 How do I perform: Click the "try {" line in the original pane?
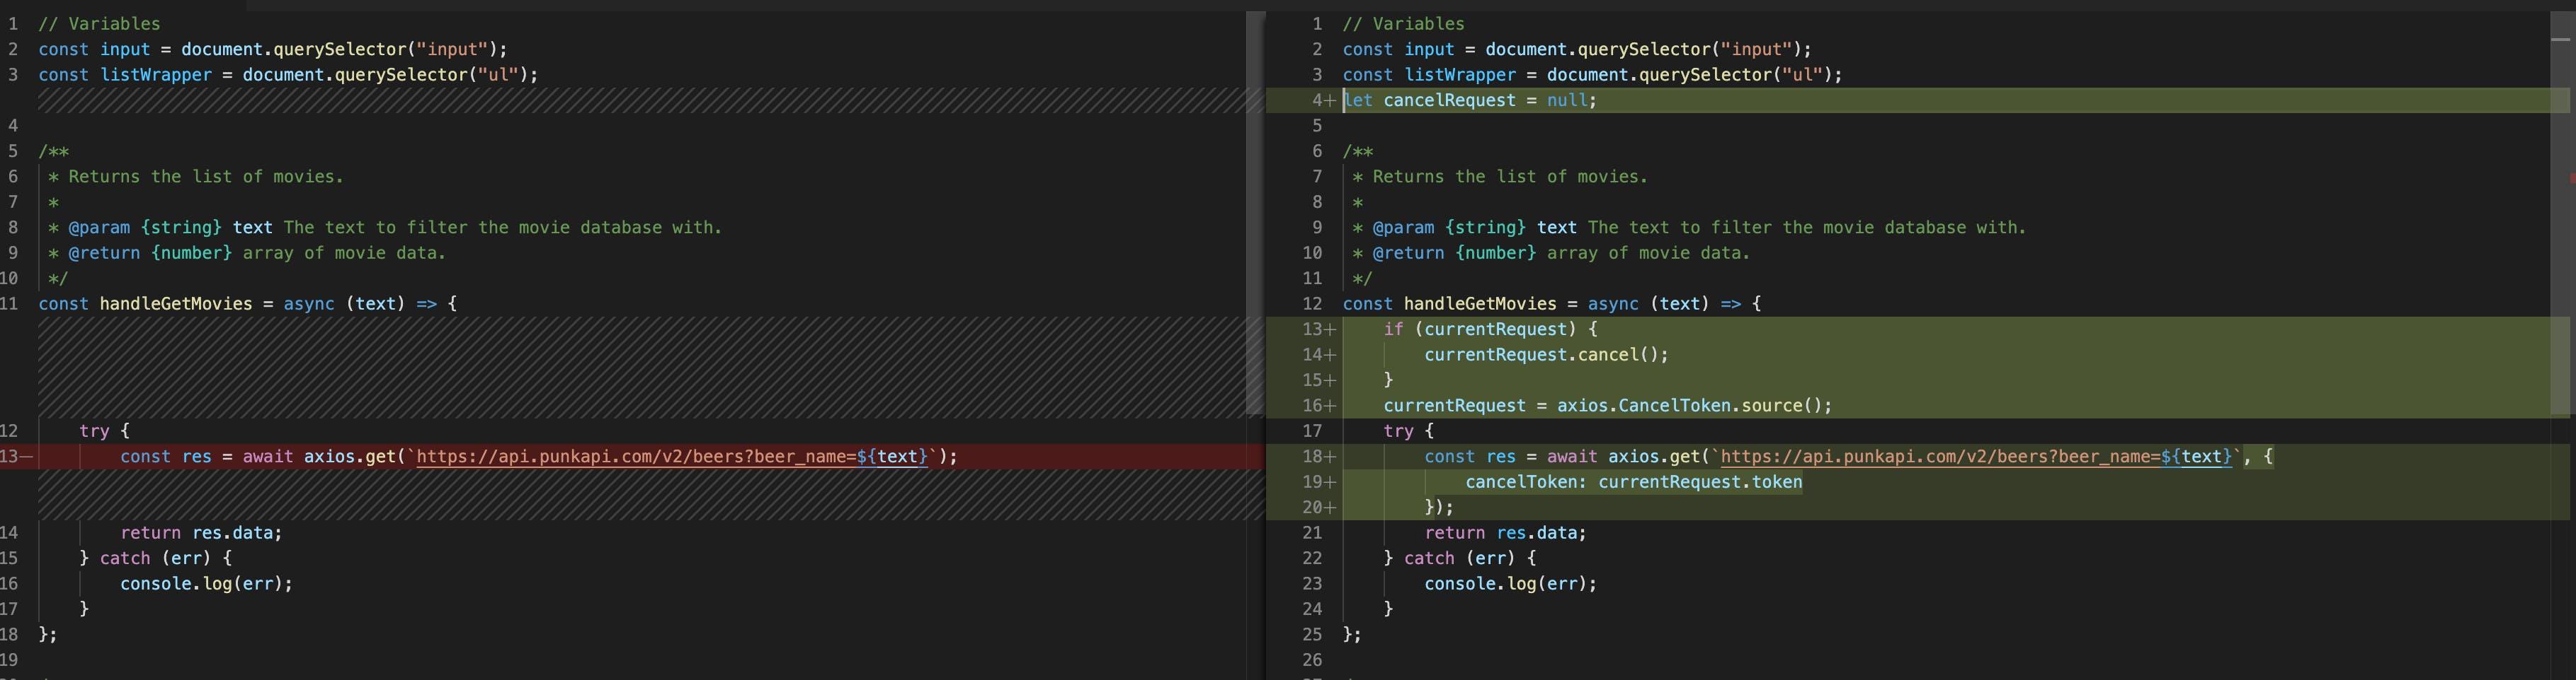(105, 431)
